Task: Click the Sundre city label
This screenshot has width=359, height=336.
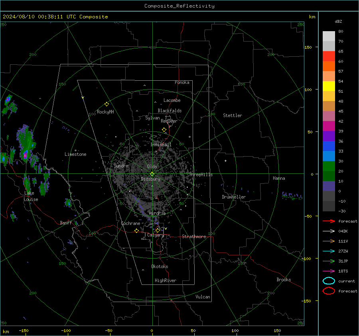Action: tap(121, 165)
